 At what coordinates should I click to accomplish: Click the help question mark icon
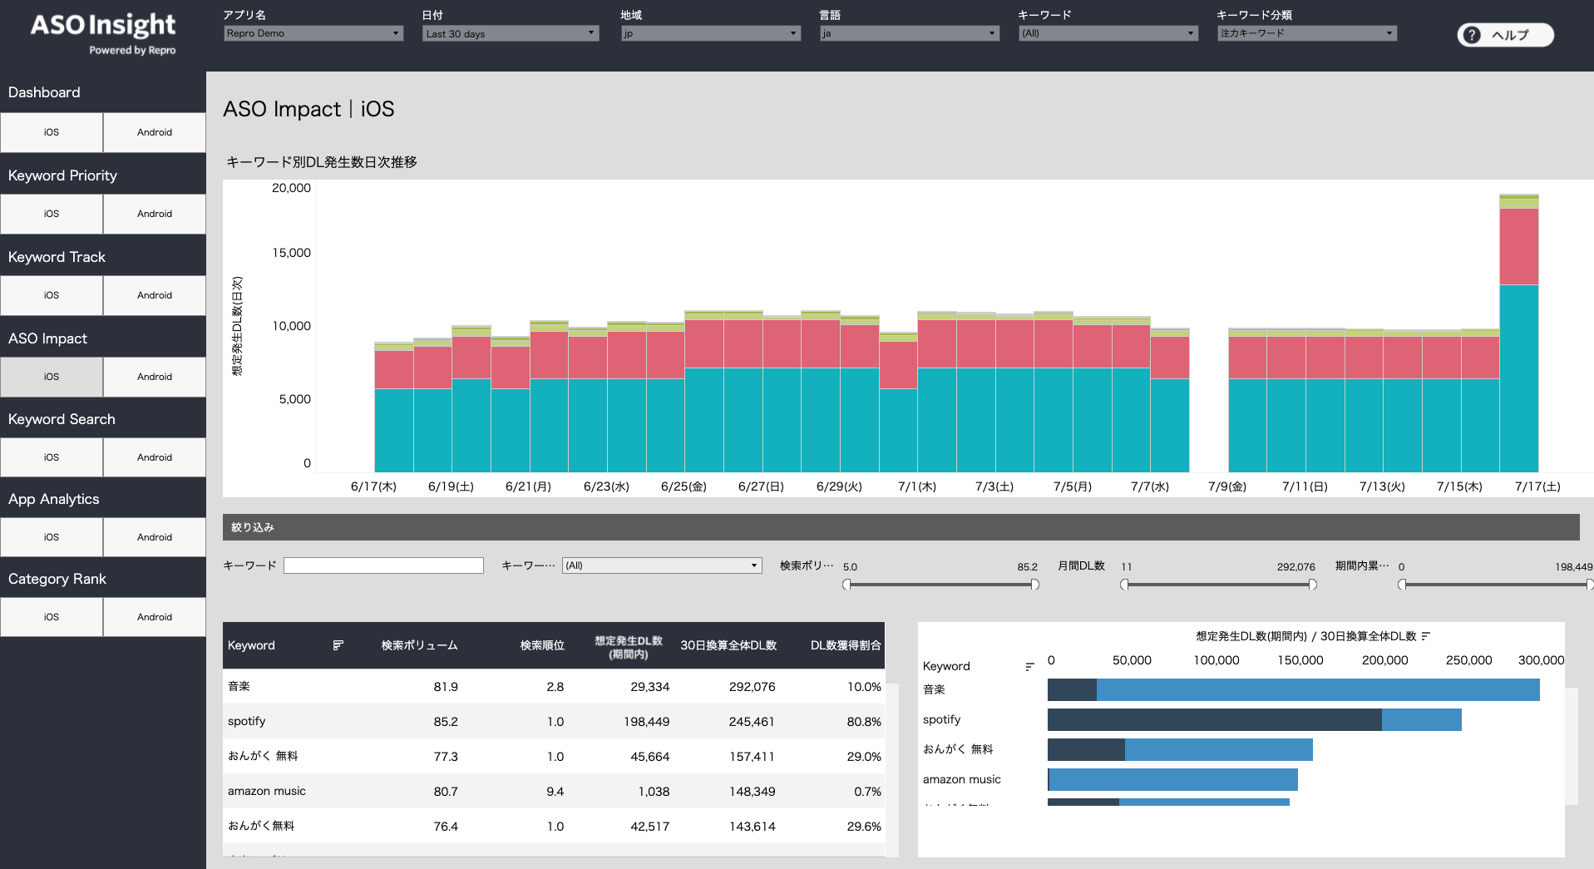pos(1471,35)
